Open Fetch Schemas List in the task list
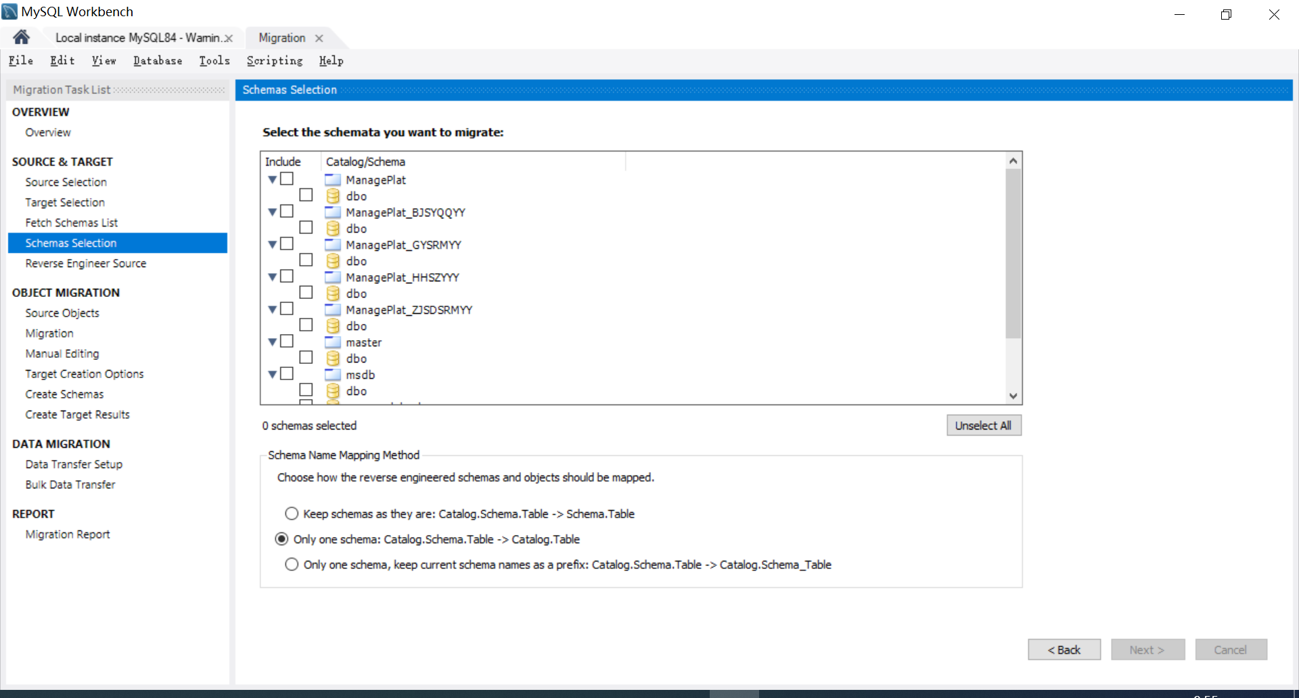The height and width of the screenshot is (698, 1299). tap(72, 223)
